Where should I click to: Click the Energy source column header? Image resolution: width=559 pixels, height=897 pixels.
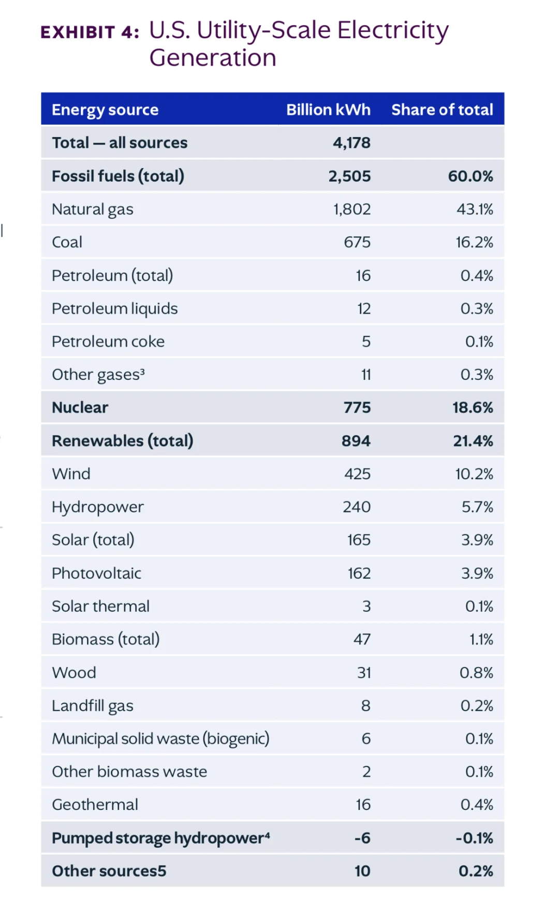tap(105, 110)
